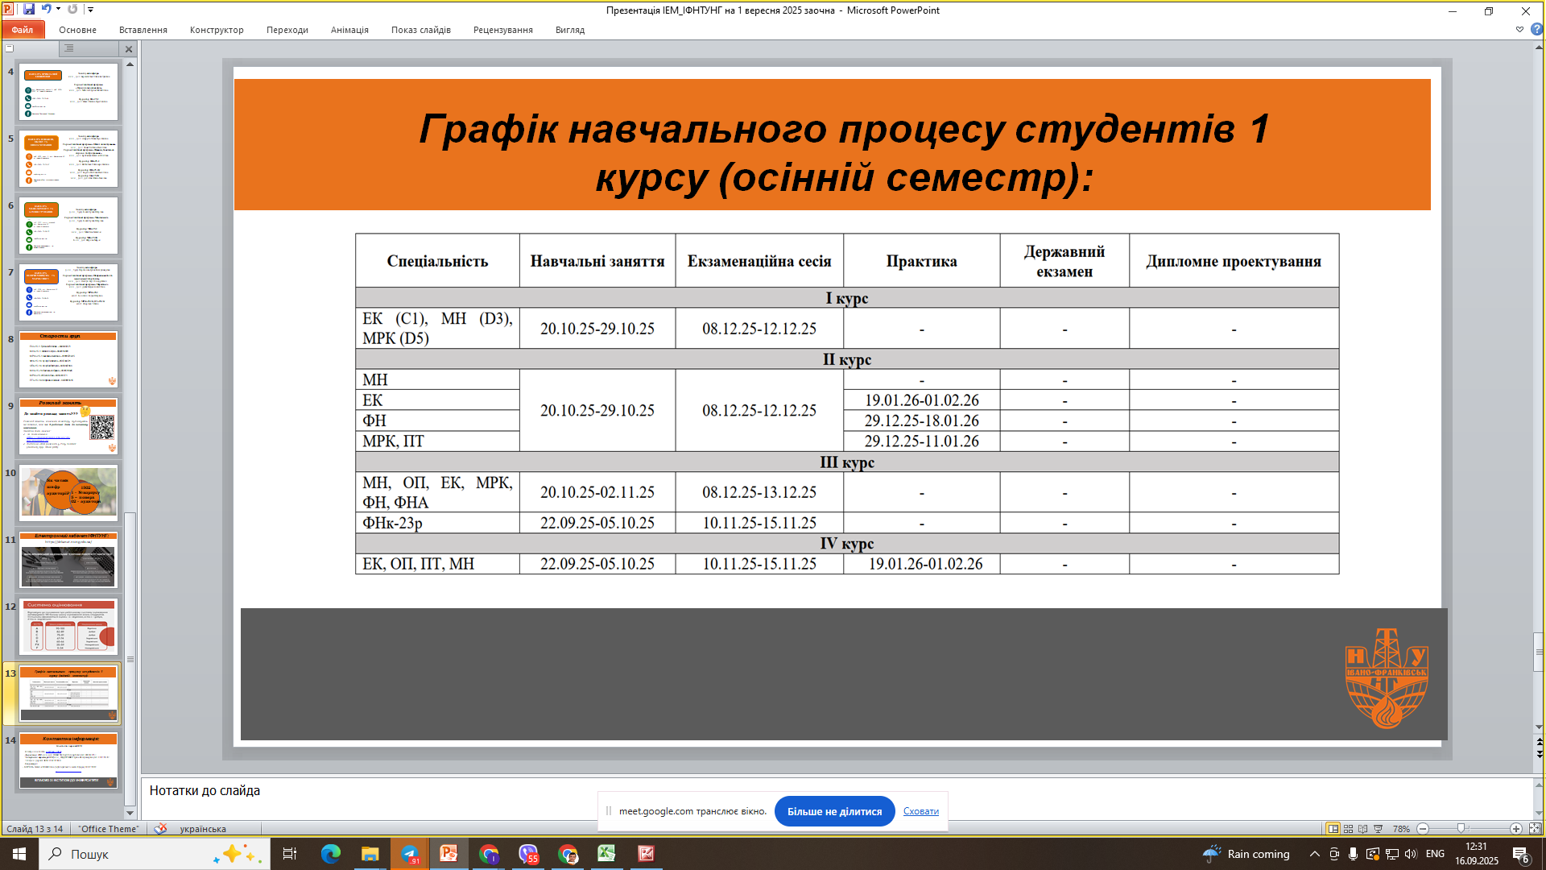Click the Сховати link
This screenshot has height=870, width=1546.
tap(920, 811)
